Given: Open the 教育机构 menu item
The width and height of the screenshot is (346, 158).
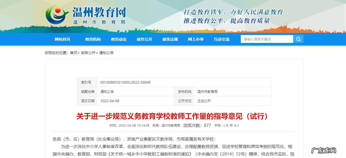Looking at the screenshot, I should [93, 39].
